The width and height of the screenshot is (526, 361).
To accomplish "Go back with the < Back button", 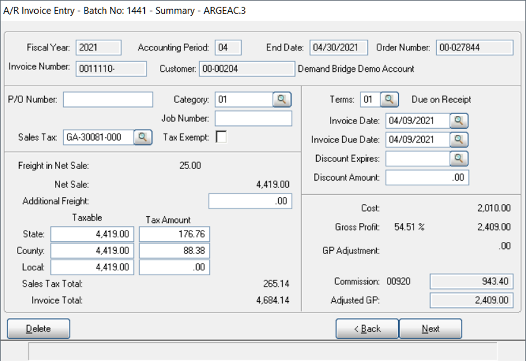I will click(x=367, y=329).
